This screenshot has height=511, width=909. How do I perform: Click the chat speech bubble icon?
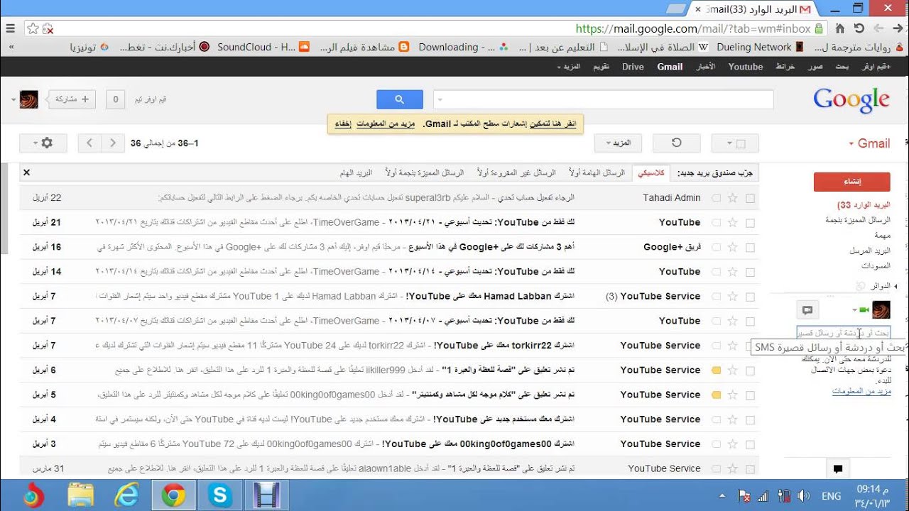click(807, 309)
